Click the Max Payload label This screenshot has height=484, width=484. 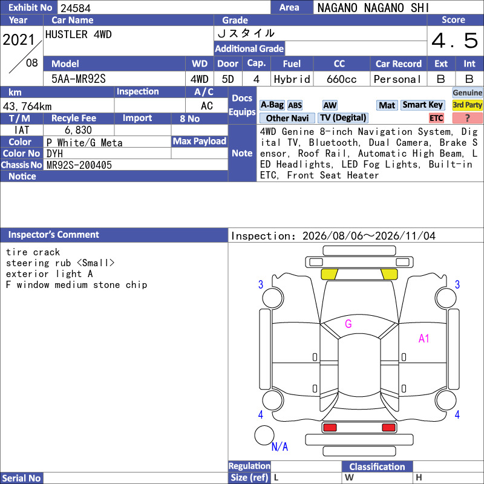pos(200,141)
